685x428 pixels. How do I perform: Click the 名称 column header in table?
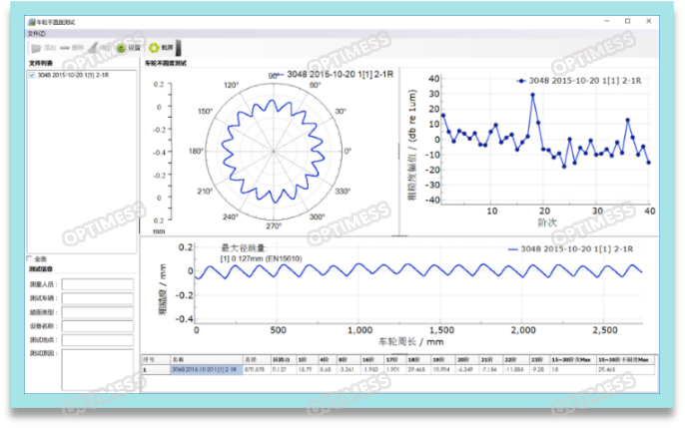pos(178,359)
